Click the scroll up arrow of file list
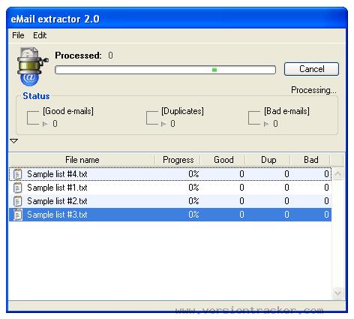The image size is (354, 319). tap(337, 173)
